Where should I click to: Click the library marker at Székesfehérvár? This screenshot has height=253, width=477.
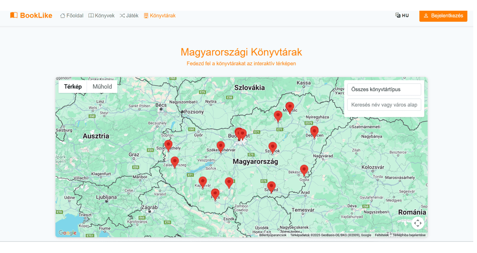[x=220, y=146]
